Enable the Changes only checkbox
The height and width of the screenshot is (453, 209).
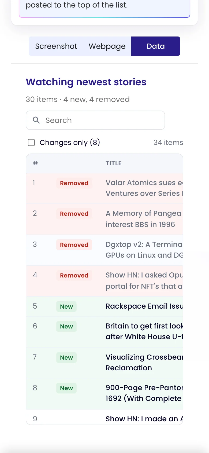point(31,143)
